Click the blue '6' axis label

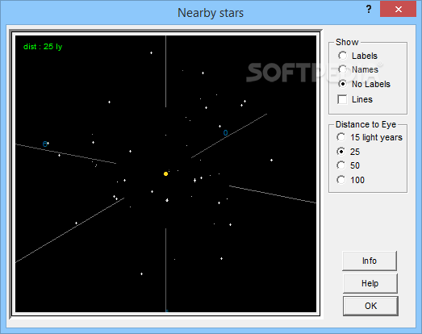point(44,144)
